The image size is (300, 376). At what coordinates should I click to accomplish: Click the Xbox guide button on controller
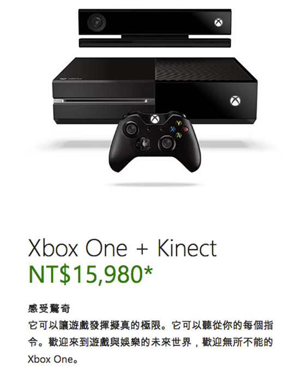pos(155,119)
